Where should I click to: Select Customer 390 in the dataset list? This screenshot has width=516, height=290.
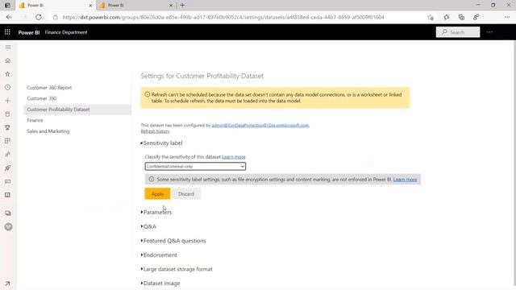pyautogui.click(x=42, y=98)
